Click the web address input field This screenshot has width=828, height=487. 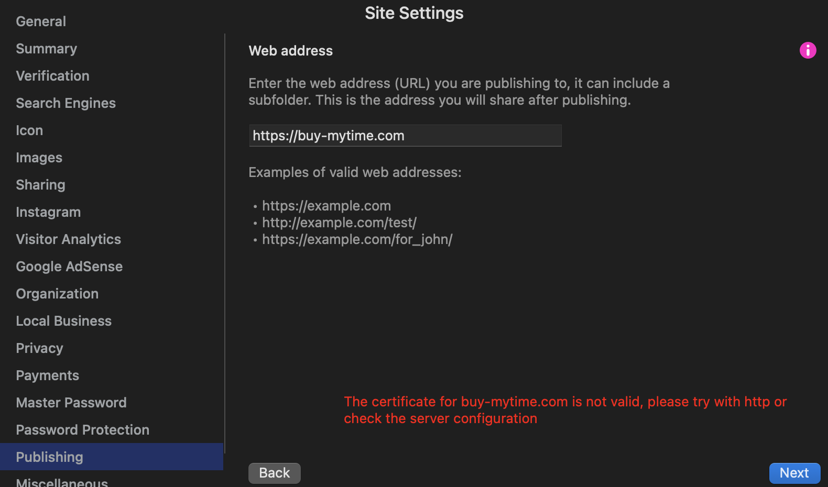click(x=405, y=136)
